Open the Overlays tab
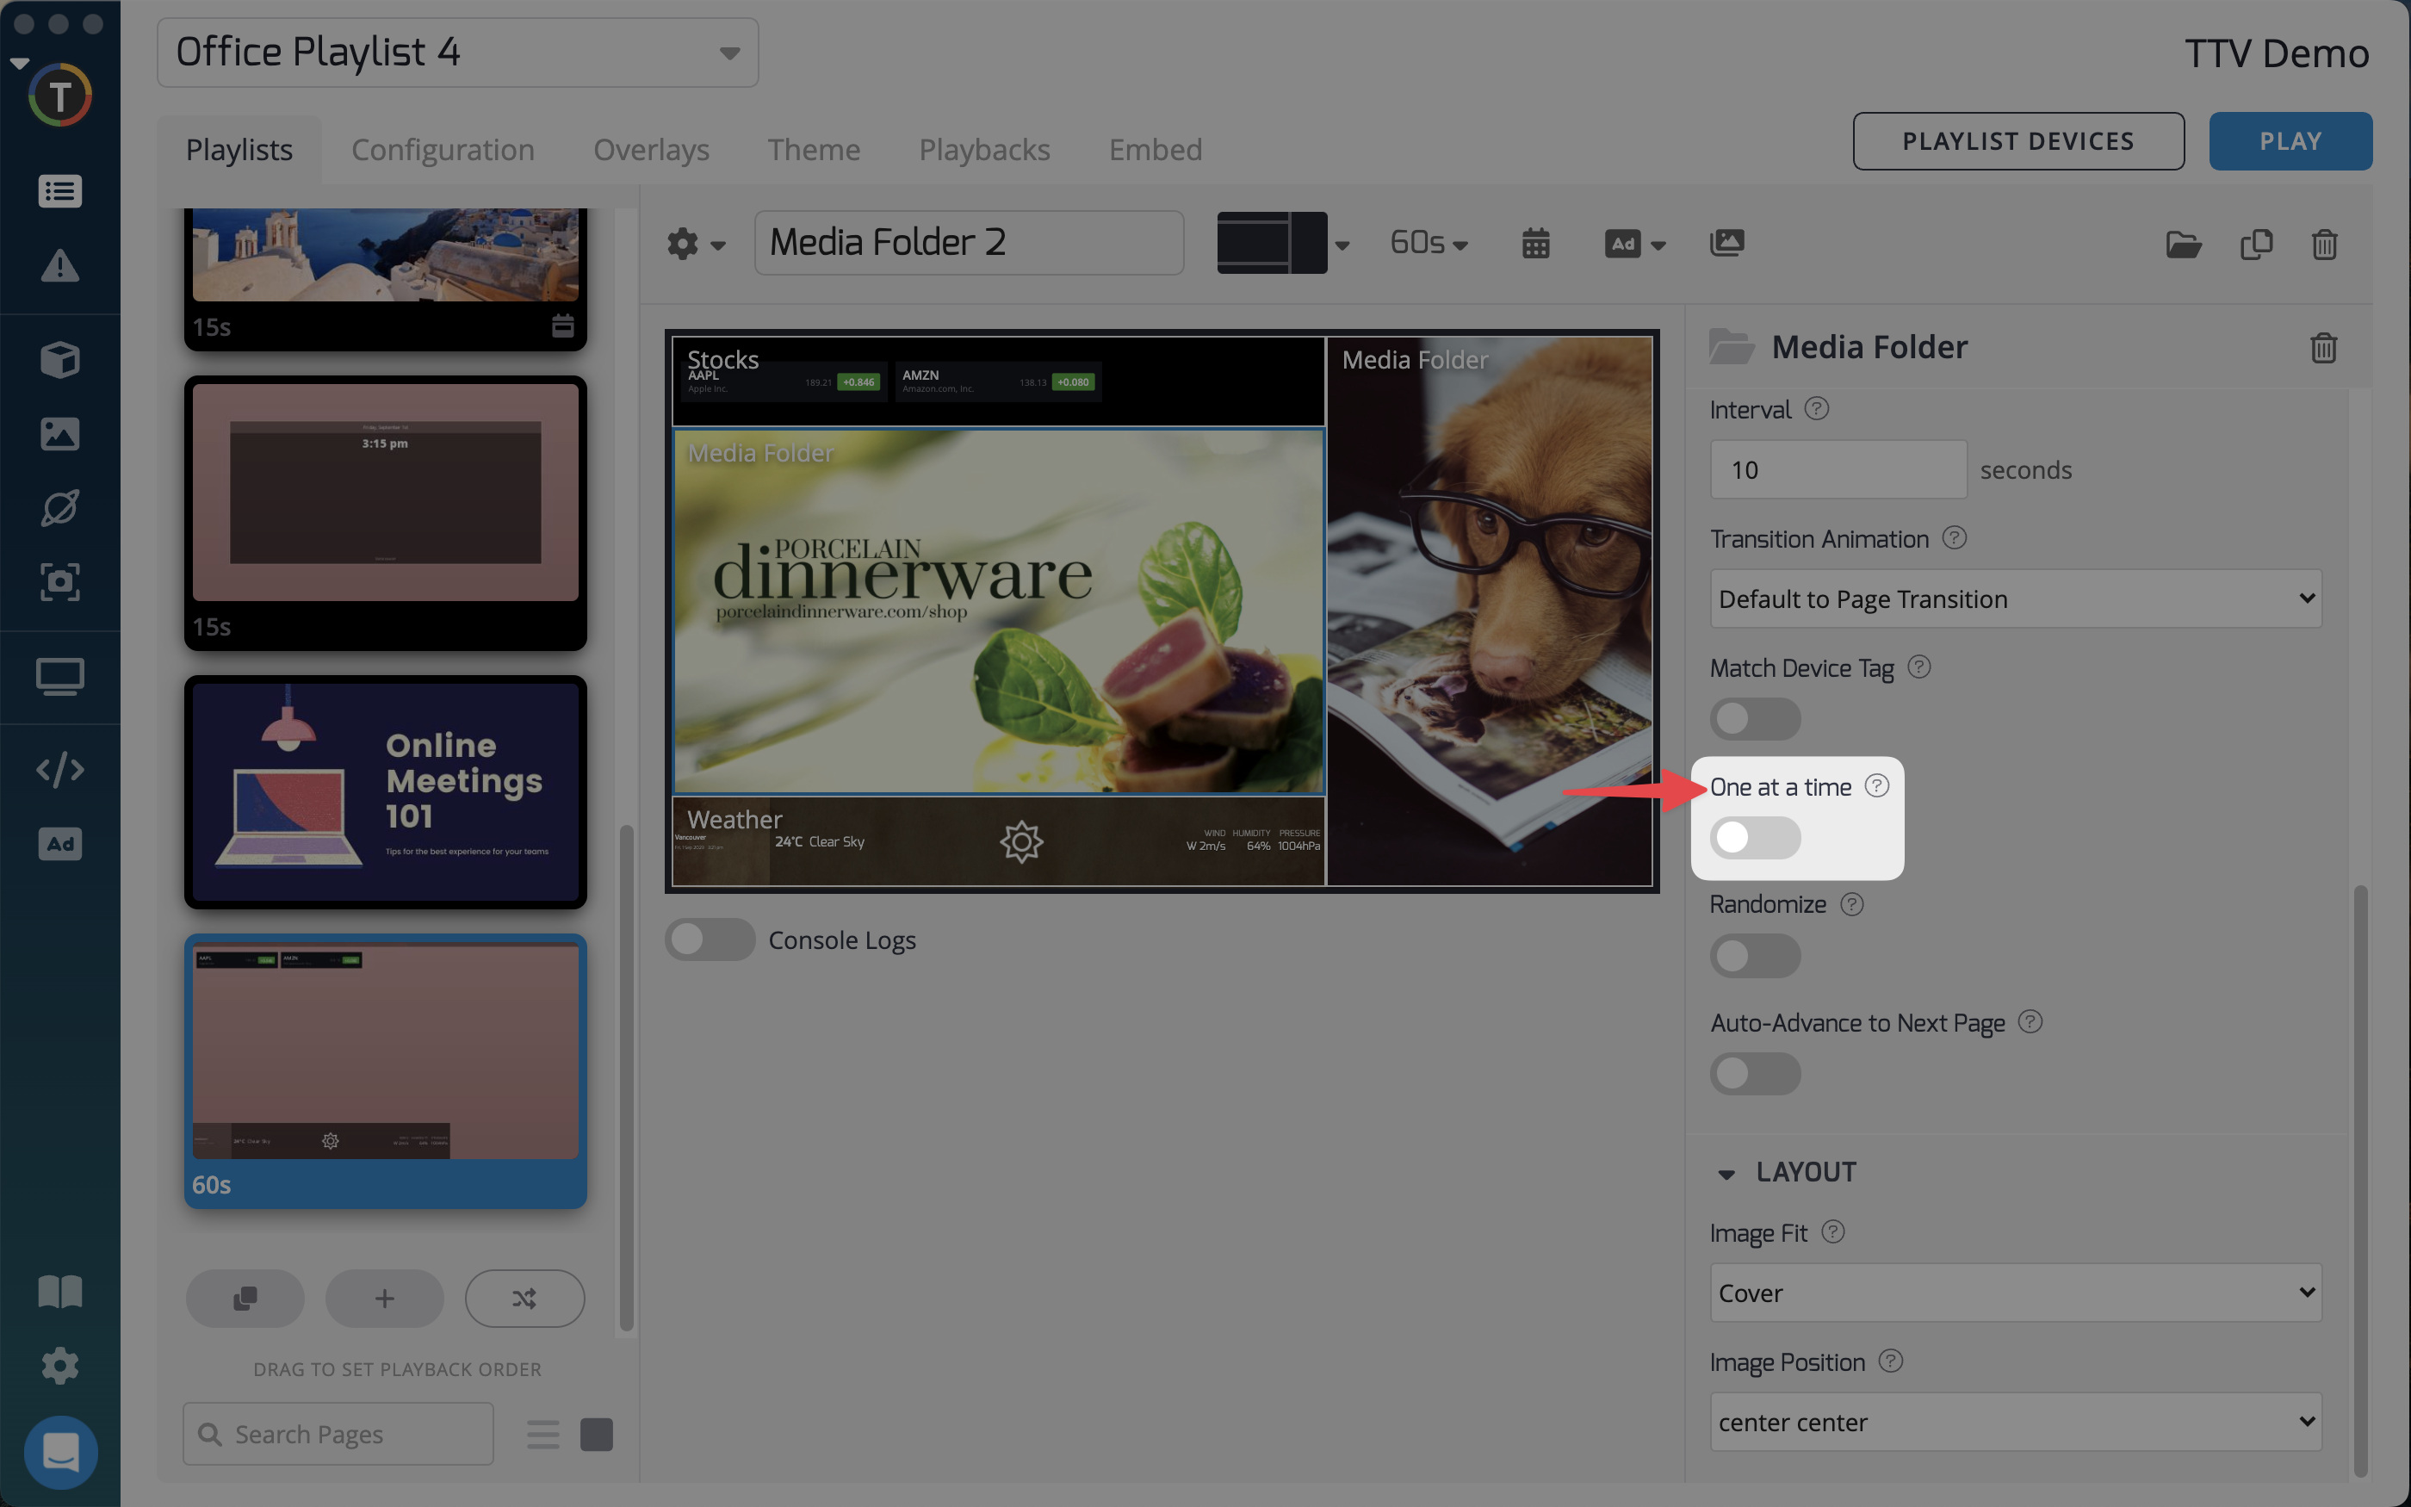This screenshot has width=2411, height=1507. (x=651, y=150)
